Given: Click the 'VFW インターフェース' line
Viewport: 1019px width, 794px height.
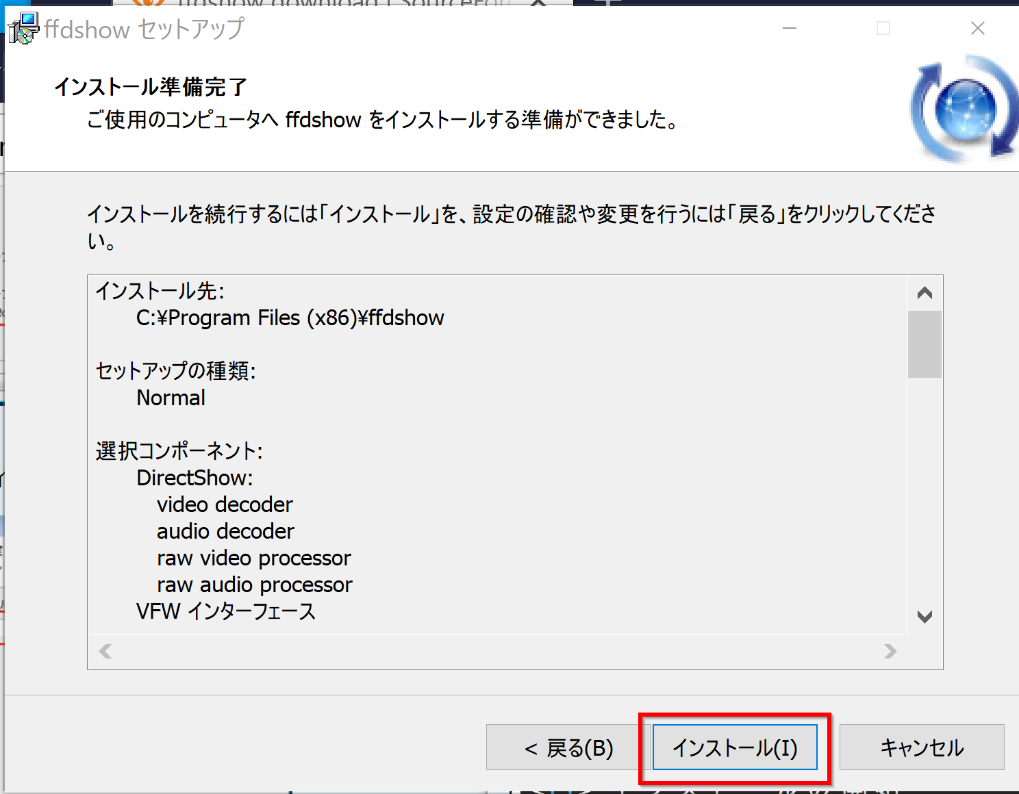Looking at the screenshot, I should coord(226,611).
